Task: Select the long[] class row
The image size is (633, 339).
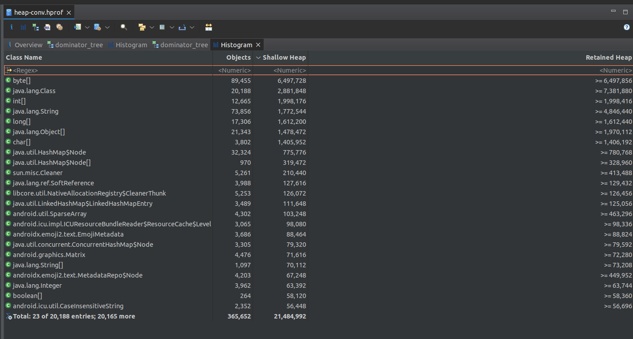Action: click(319, 122)
